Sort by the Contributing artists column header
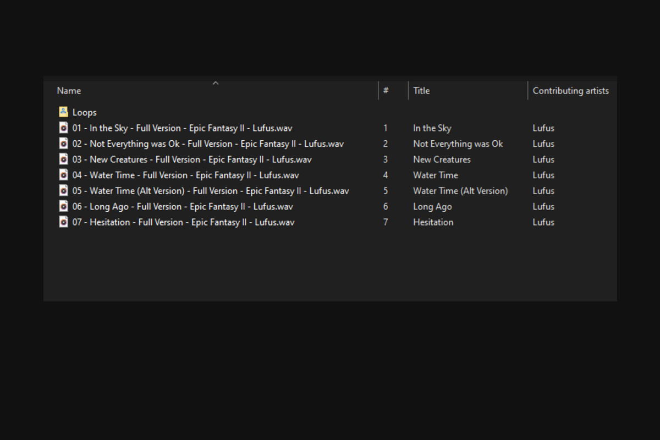The image size is (660, 440). [x=570, y=91]
